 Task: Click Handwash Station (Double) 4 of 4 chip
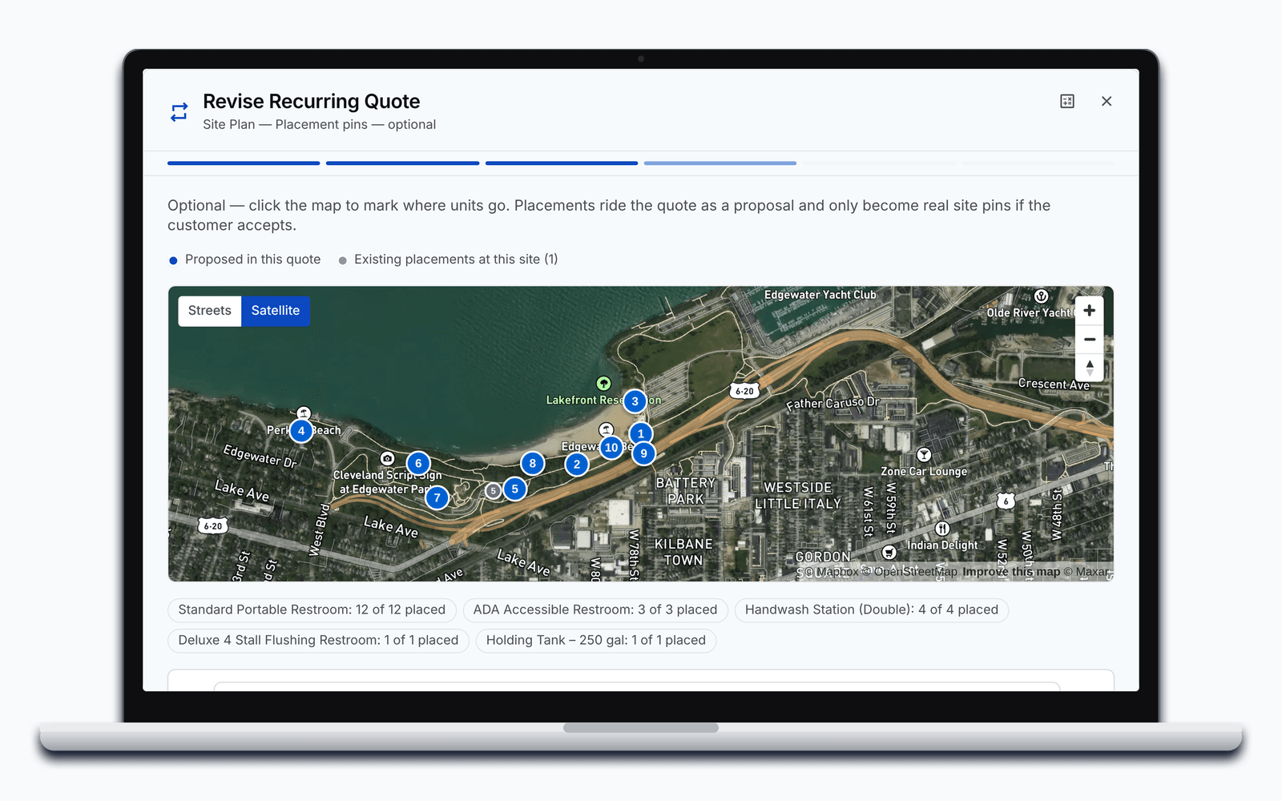coord(872,610)
